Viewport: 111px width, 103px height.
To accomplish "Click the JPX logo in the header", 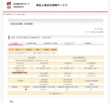I will [9, 5].
